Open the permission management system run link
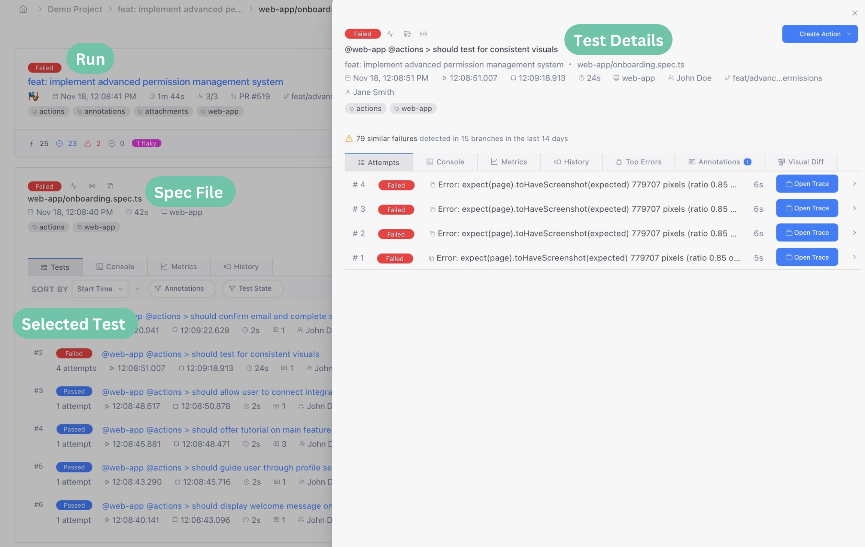Screen dimensions: 865x547 click(x=155, y=82)
